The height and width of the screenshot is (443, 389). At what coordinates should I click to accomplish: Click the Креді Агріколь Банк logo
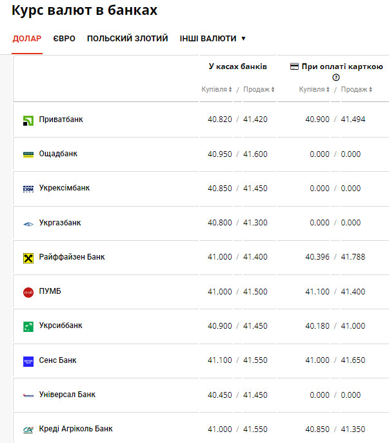(x=28, y=429)
